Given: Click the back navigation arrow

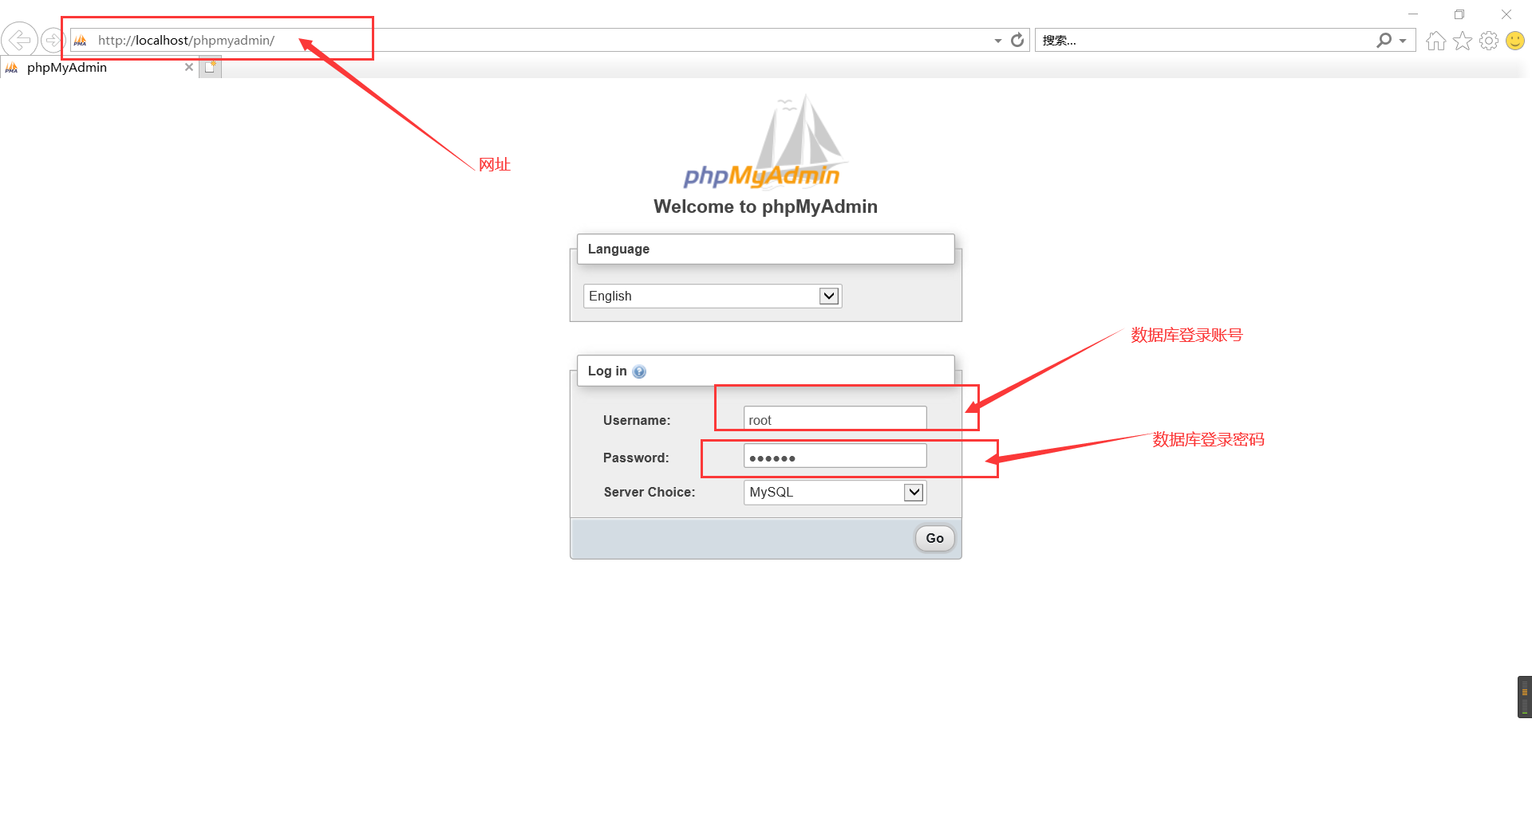Looking at the screenshot, I should coord(19,39).
